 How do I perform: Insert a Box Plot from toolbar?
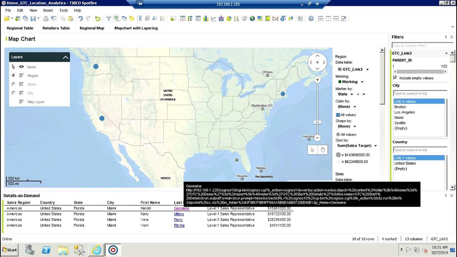tap(291, 19)
